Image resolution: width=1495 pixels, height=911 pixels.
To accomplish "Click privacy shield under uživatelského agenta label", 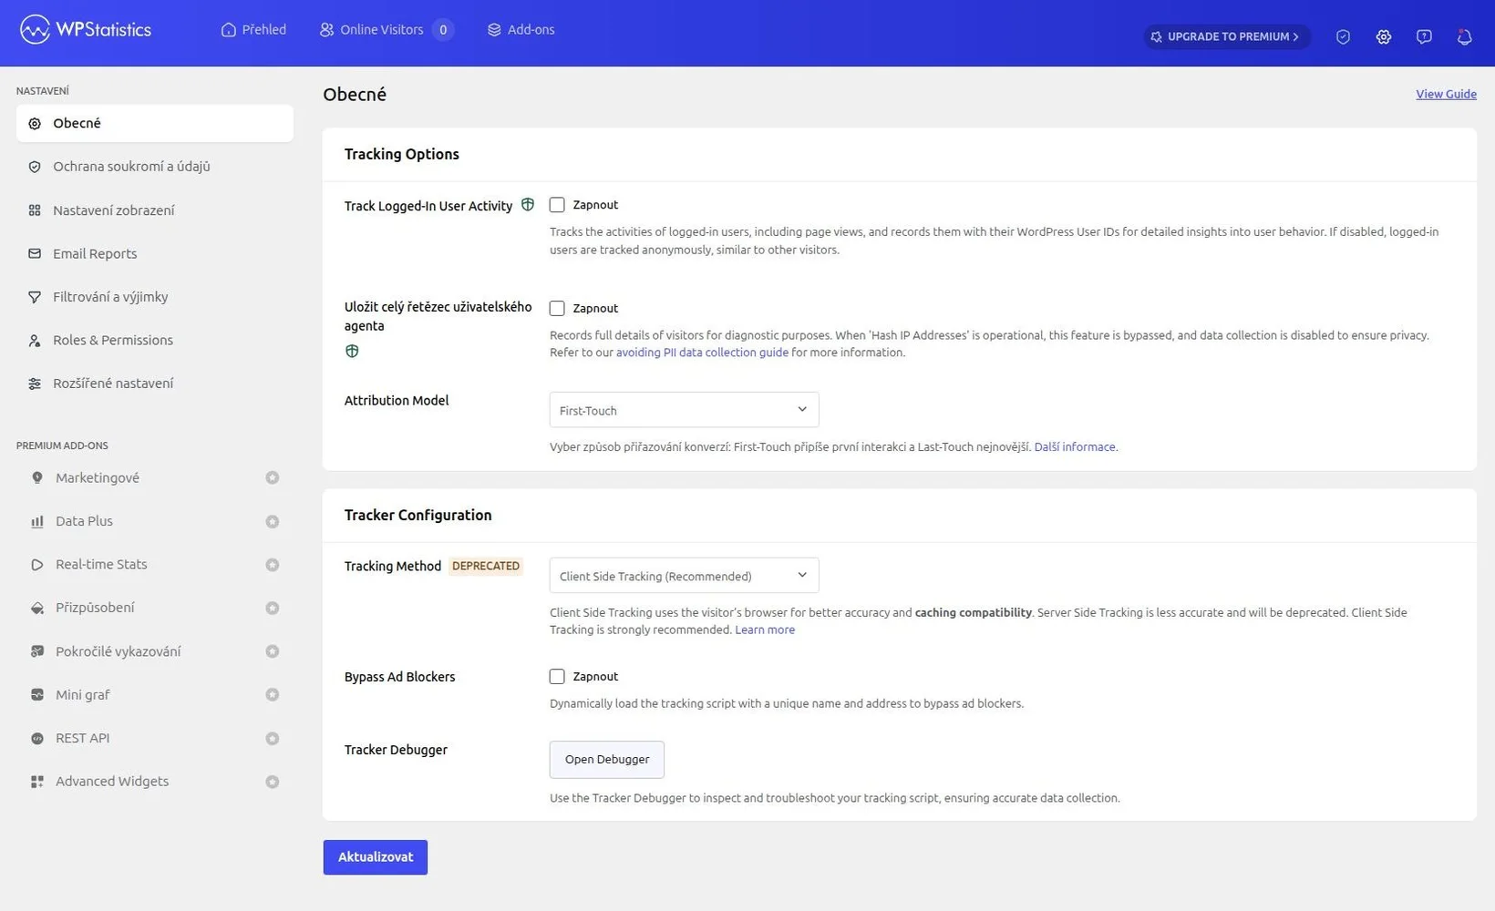I will (x=352, y=351).
